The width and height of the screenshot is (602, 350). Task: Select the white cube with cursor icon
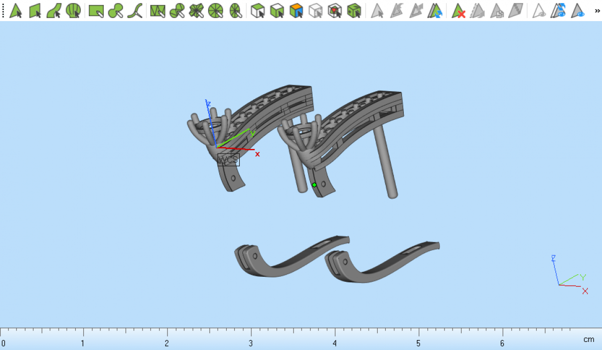[257, 10]
